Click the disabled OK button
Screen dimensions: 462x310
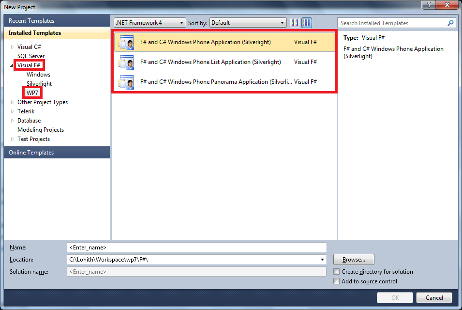pos(395,297)
